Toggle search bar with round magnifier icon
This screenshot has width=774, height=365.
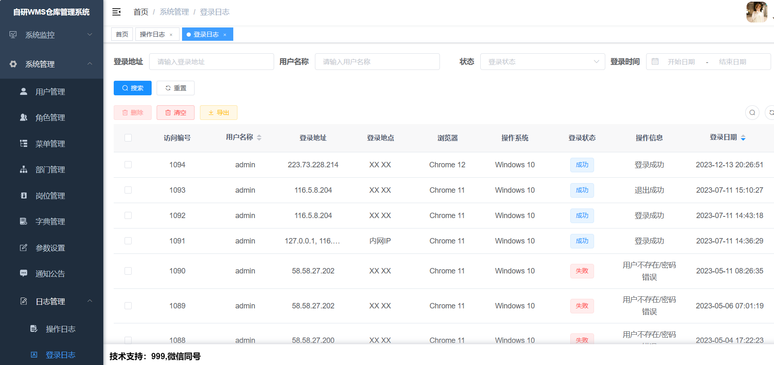[752, 112]
